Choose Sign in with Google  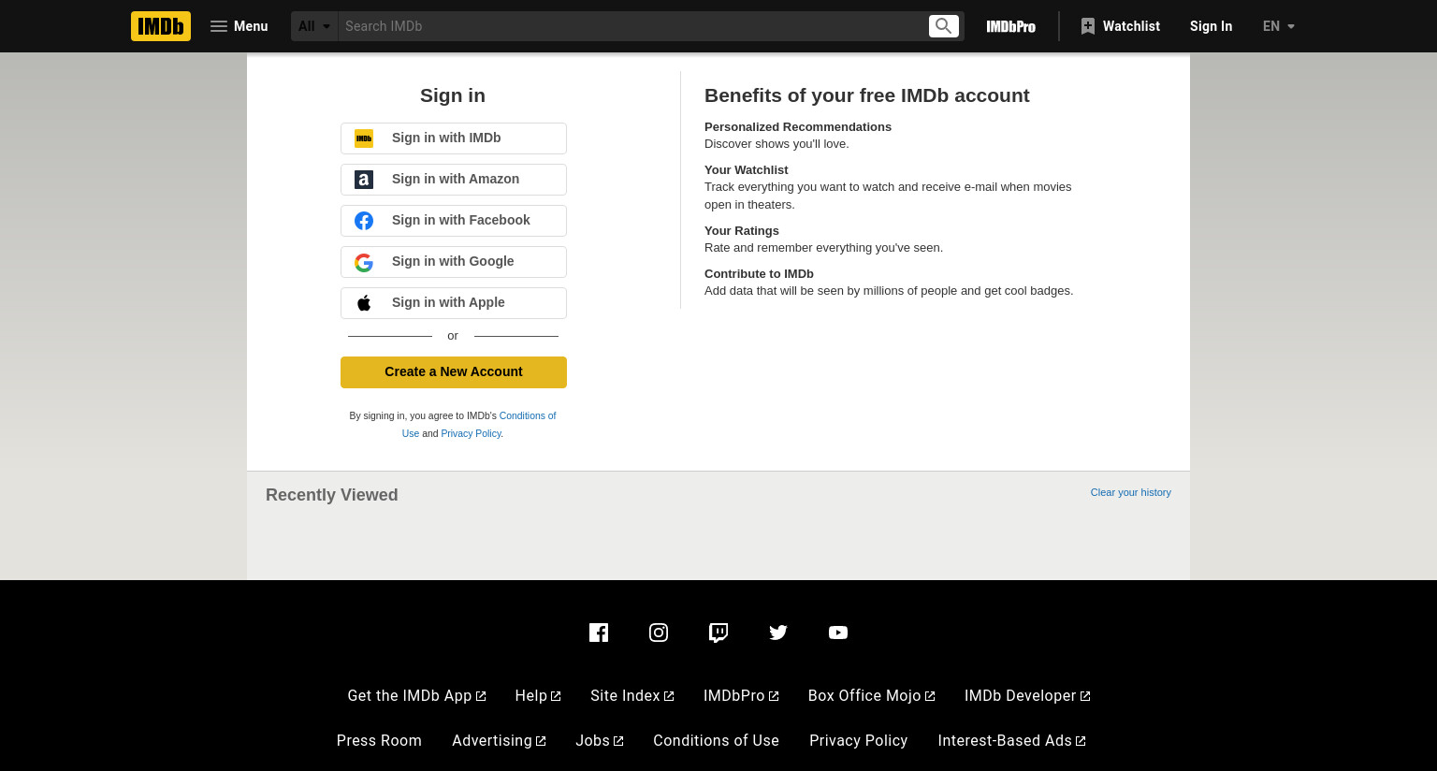(x=454, y=262)
